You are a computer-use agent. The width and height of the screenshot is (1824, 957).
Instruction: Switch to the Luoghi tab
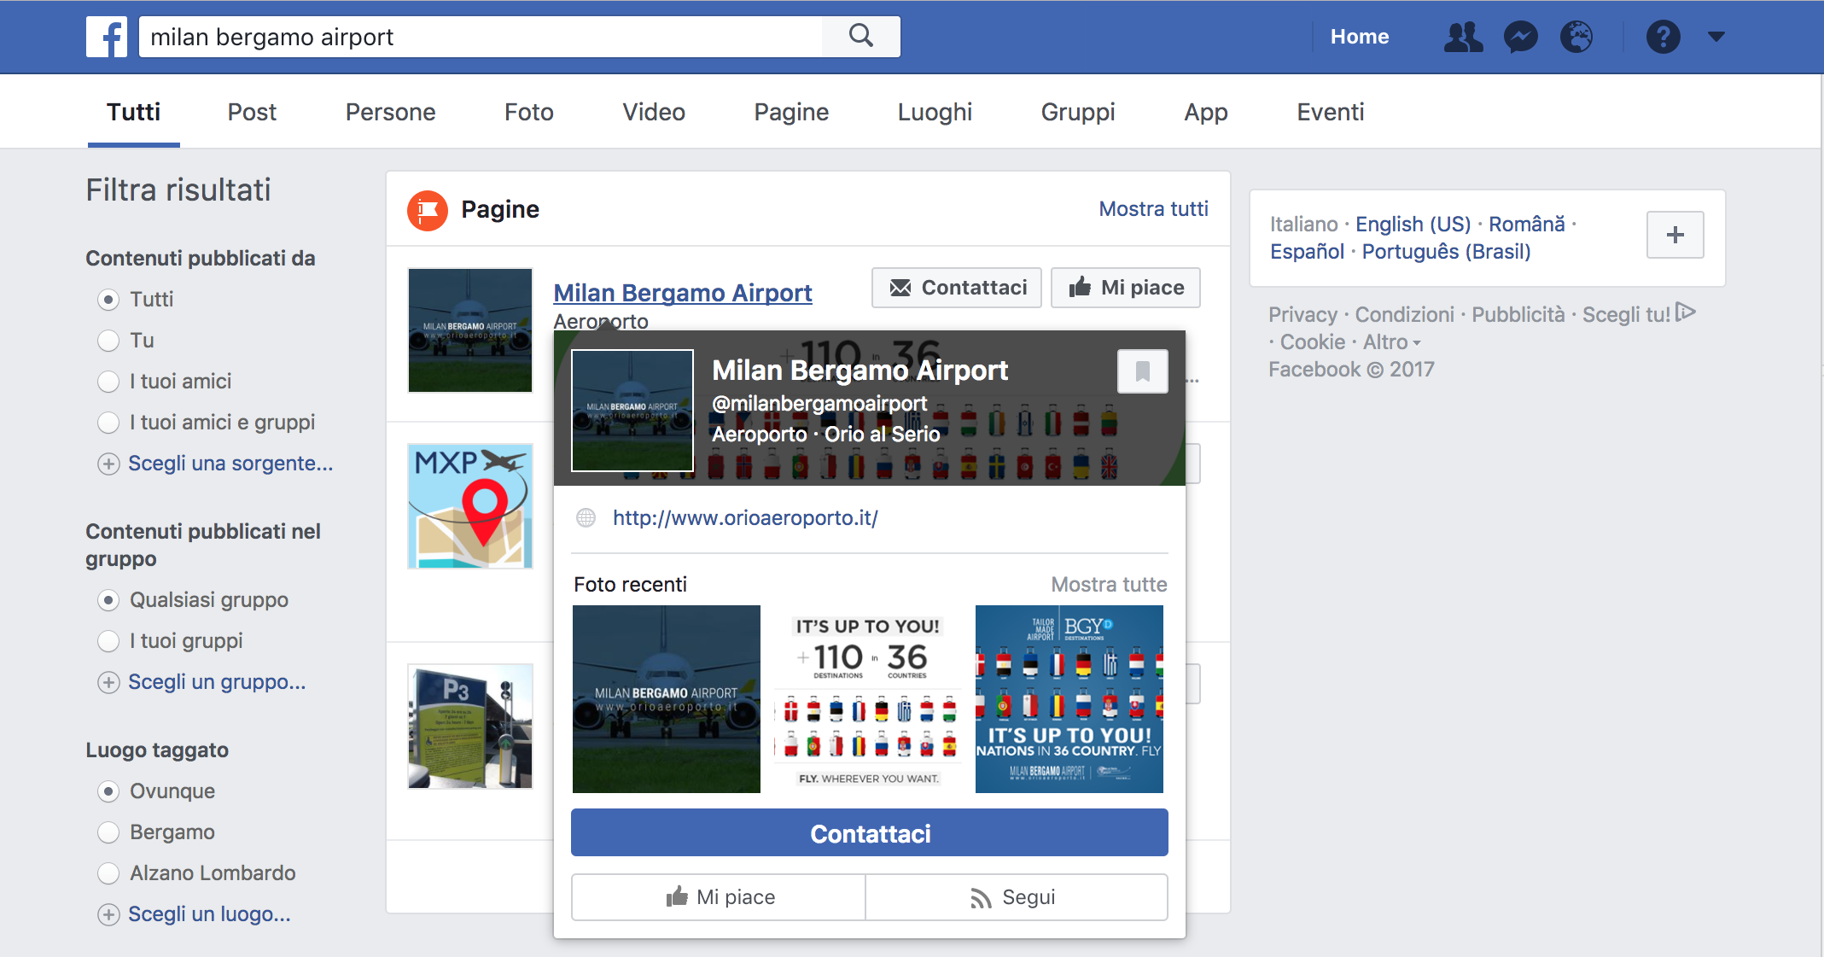[935, 112]
